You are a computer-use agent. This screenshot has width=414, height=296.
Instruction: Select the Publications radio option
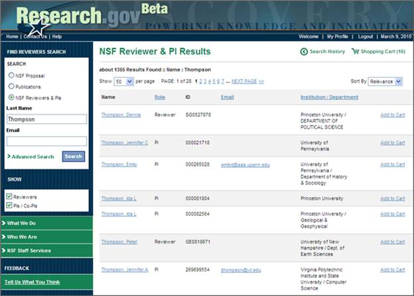click(11, 86)
